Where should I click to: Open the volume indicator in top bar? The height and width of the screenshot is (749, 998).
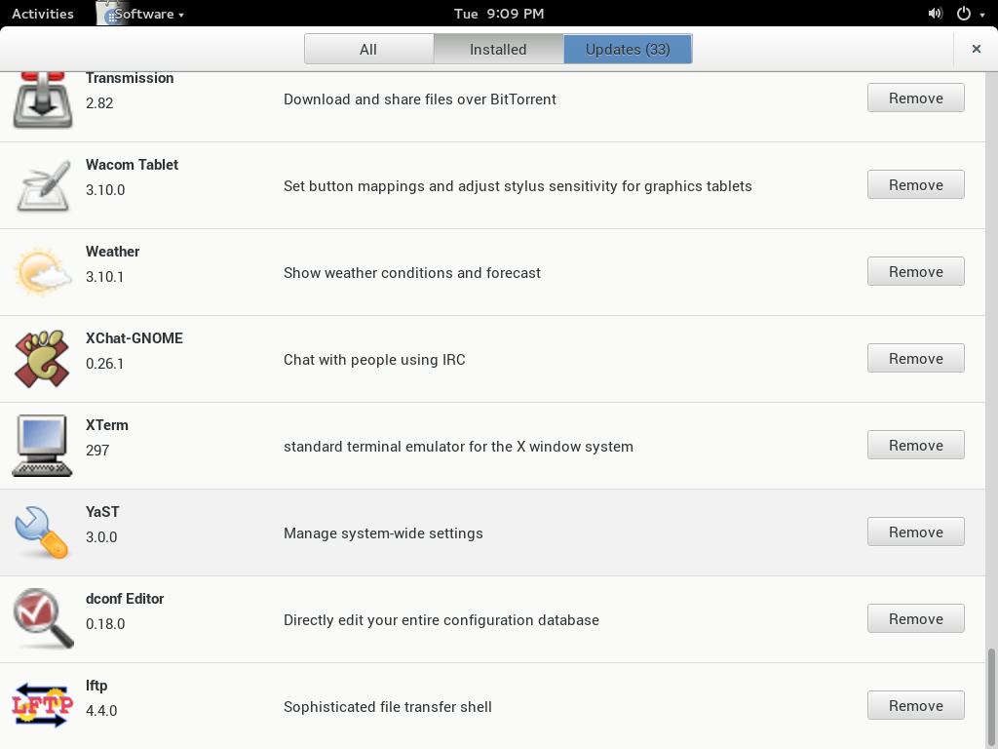pyautogui.click(x=935, y=14)
